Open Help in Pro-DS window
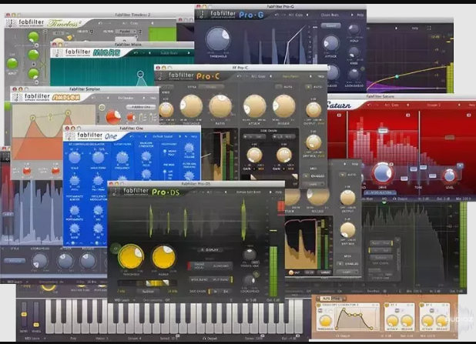 point(278,192)
